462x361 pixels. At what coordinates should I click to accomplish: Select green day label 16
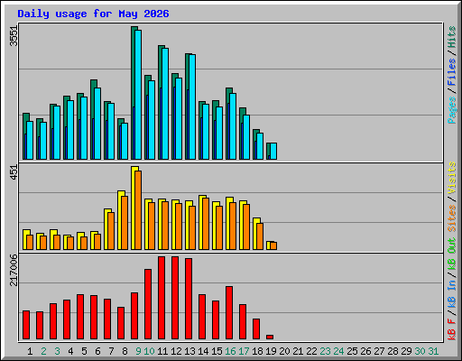[x=230, y=351]
